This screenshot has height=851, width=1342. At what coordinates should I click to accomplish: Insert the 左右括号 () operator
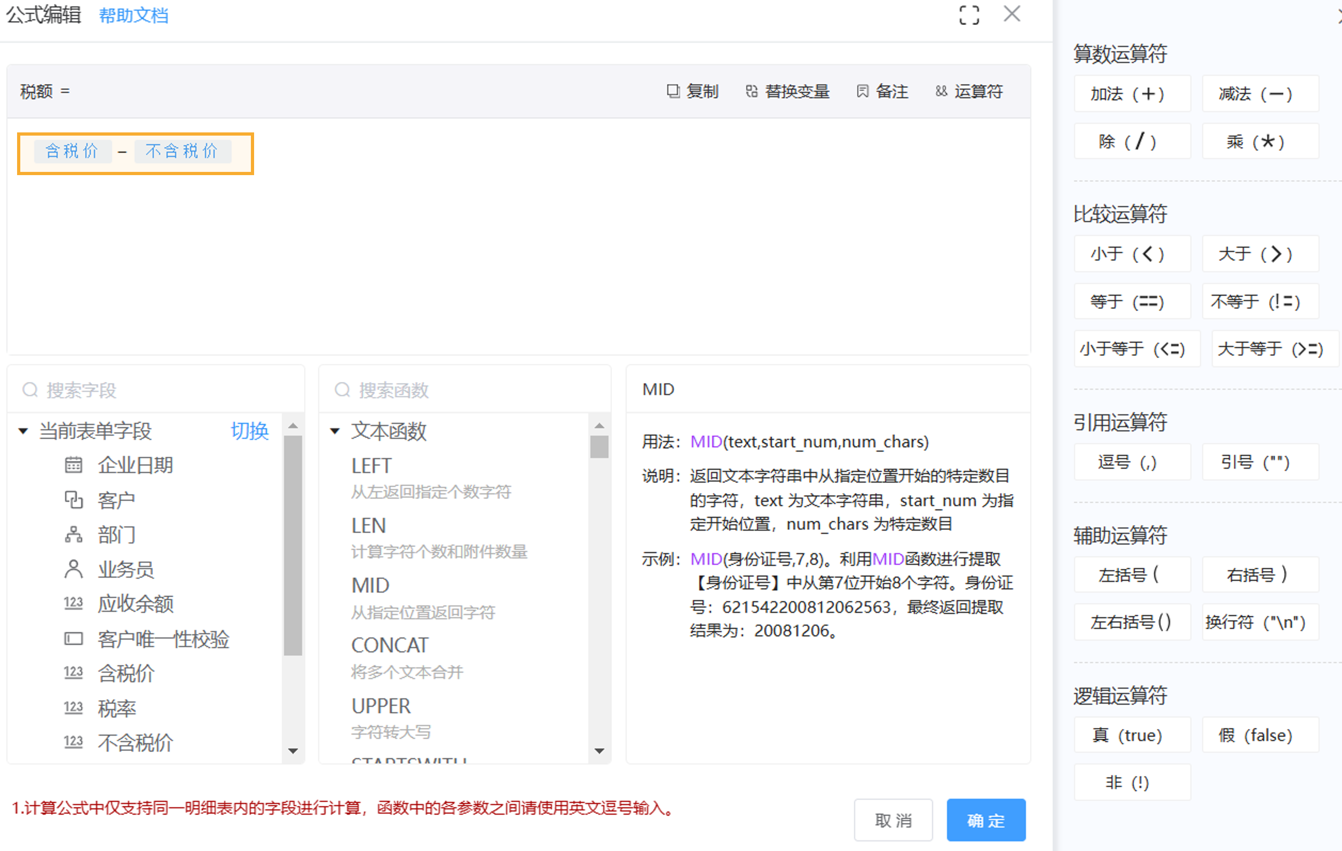click(1132, 622)
